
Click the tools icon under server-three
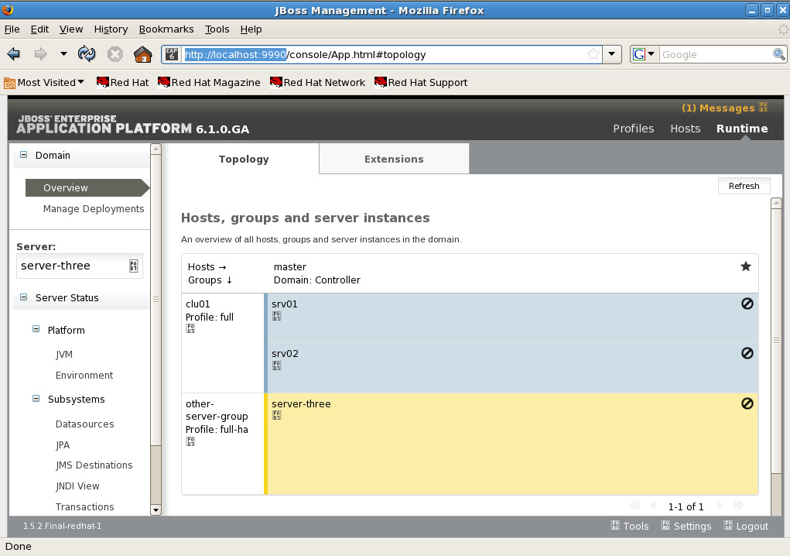pos(276,415)
